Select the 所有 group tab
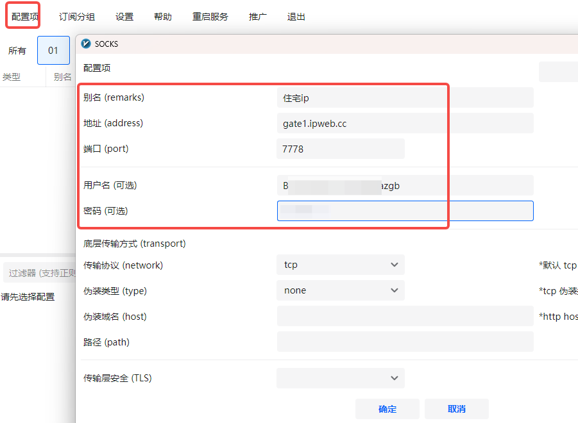The height and width of the screenshot is (423, 578). tap(17, 51)
